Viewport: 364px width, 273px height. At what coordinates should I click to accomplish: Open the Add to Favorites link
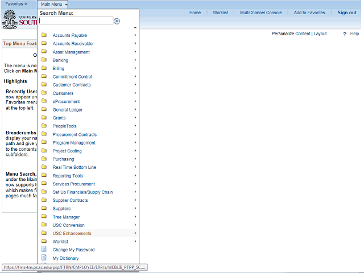(x=309, y=13)
